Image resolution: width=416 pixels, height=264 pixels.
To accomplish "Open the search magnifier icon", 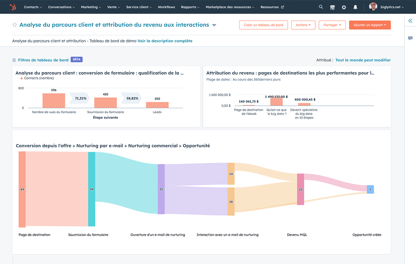I will [321, 7].
